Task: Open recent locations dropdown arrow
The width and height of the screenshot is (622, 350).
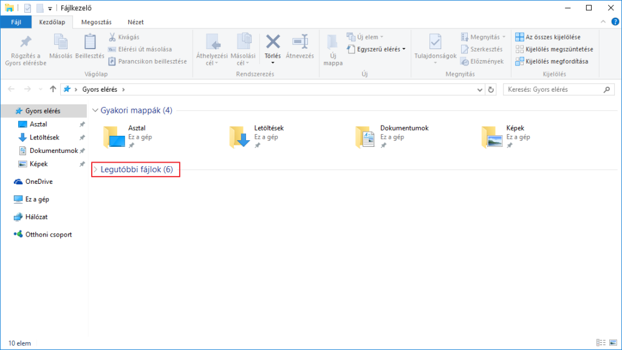Action: (x=41, y=90)
